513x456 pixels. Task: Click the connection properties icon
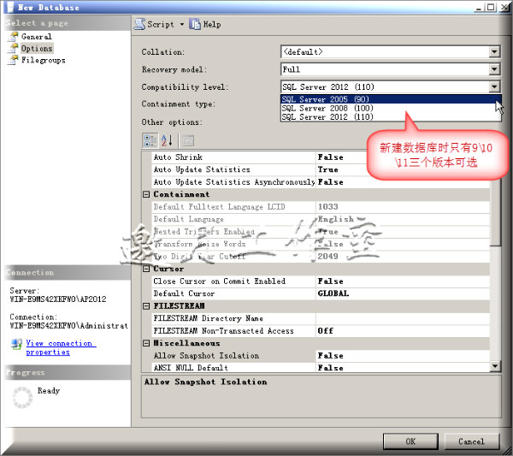point(16,344)
